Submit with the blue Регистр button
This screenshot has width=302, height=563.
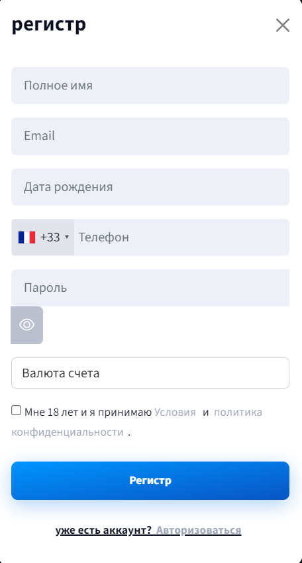(x=150, y=481)
